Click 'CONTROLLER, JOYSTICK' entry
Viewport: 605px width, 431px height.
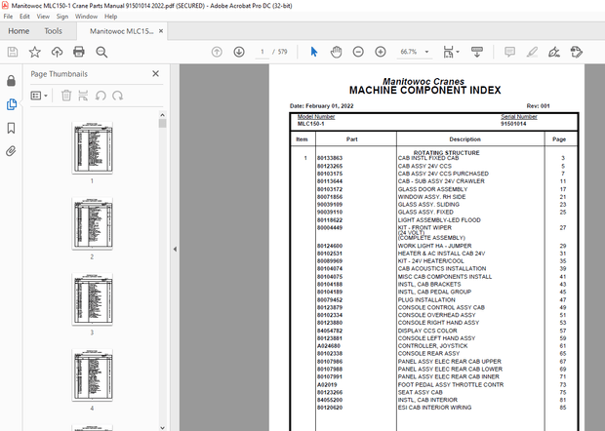(x=432, y=346)
